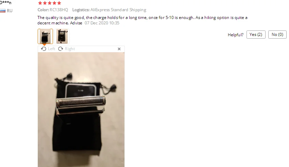
Task: Select the 'Left' rotate label
Action: point(51,49)
